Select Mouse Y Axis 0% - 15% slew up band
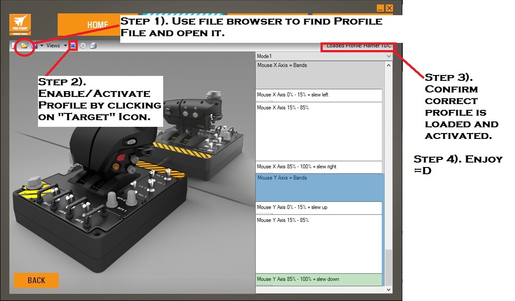 coord(319,208)
